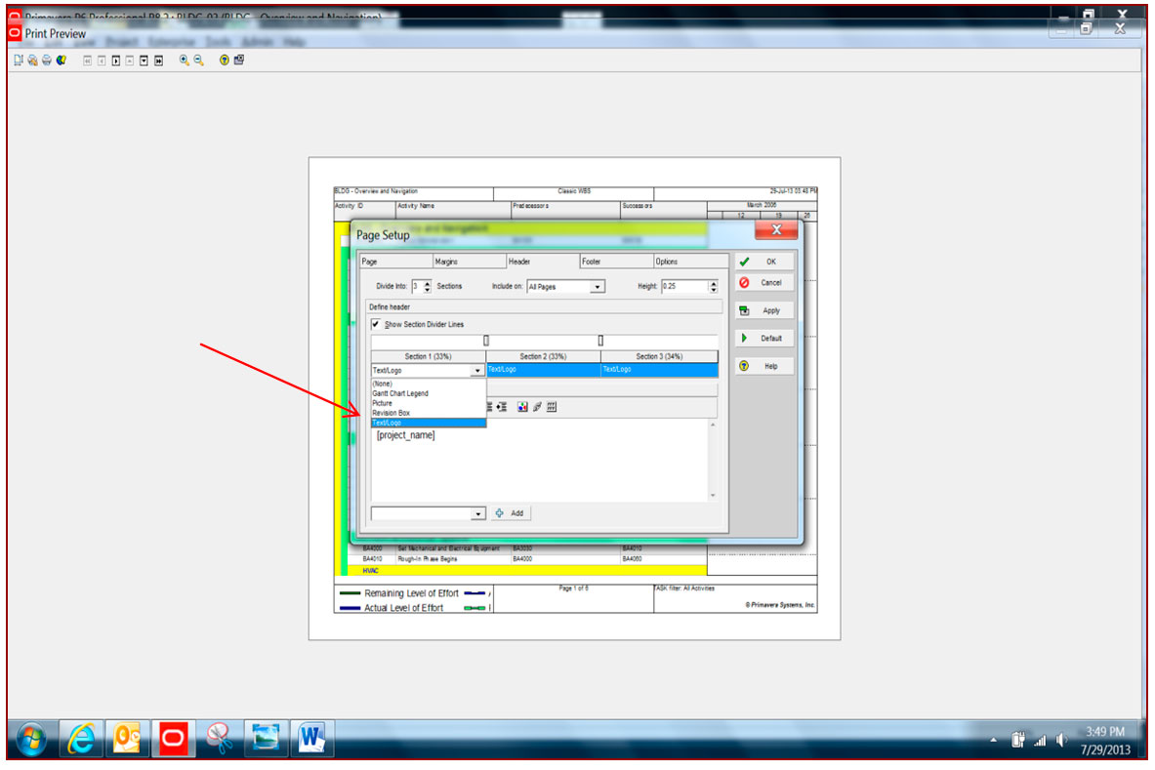This screenshot has height=770, width=1155.
Task: Click the insert table icon in header editor toolbar
Action: click(552, 407)
